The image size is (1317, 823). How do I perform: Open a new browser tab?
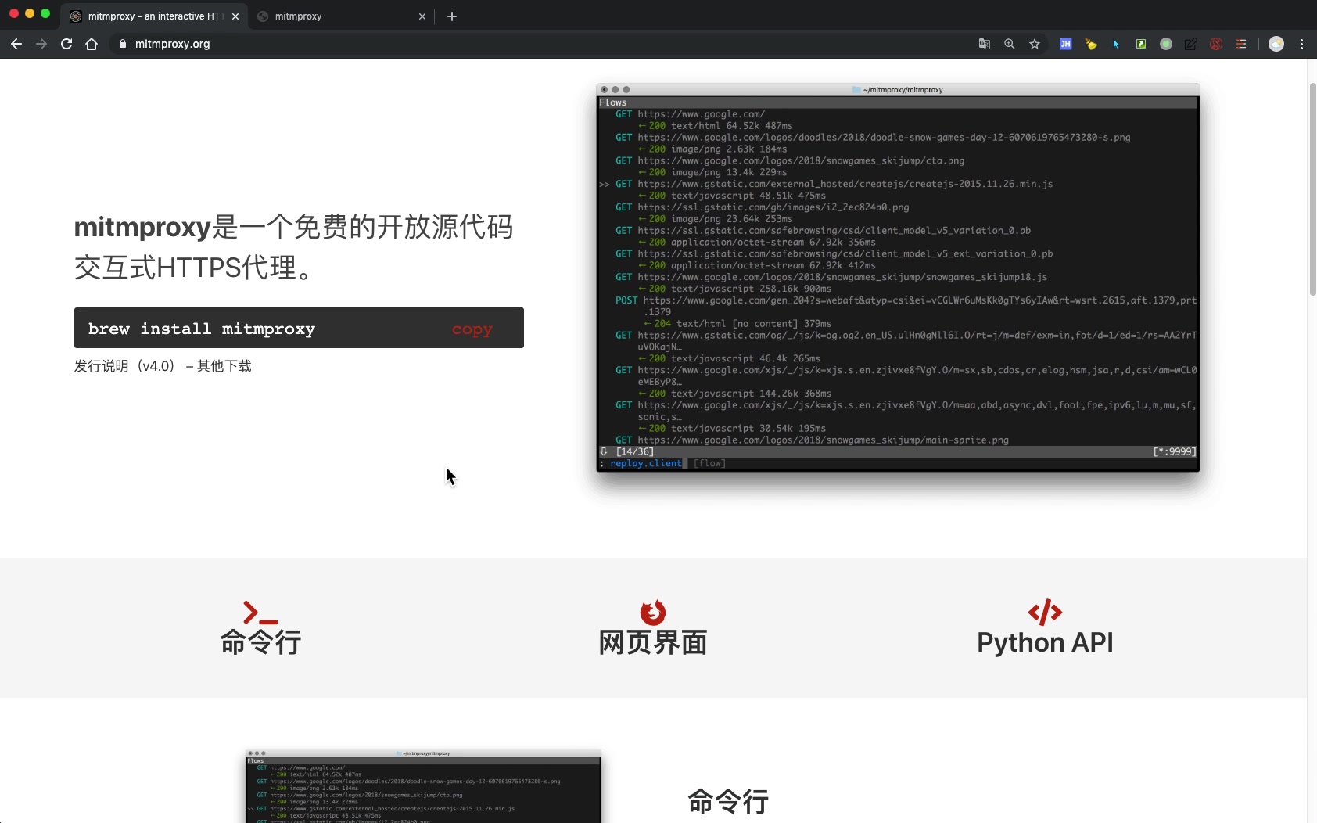[x=452, y=16]
